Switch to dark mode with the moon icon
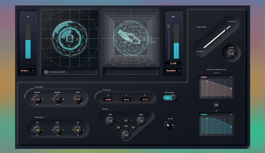This screenshot has width=265, height=153. coord(168,125)
